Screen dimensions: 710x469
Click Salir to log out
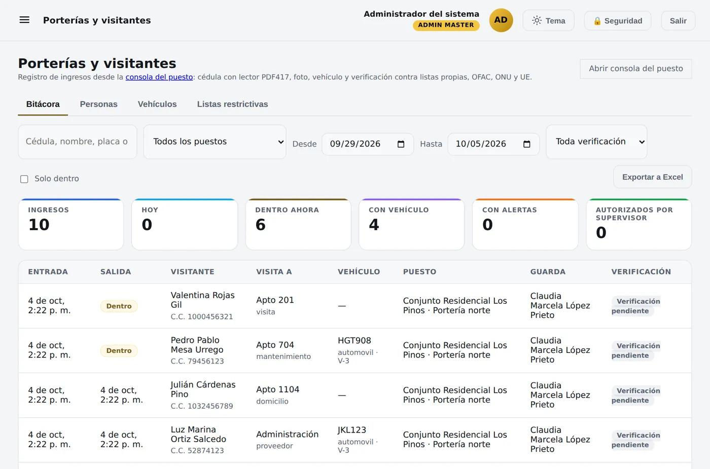678,20
